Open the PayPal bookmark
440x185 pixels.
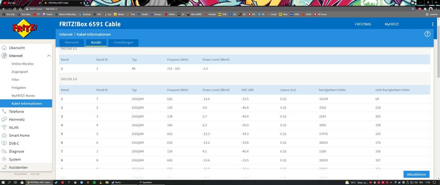pyautogui.click(x=142, y=14)
